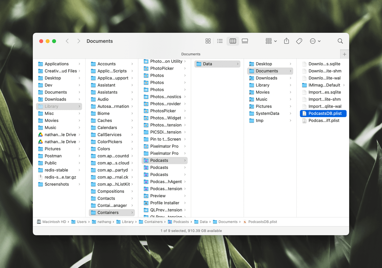Image resolution: width=382 pixels, height=268 pixels.
Task: Click the Share toolbar icon
Action: (x=286, y=41)
